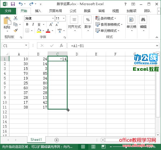Screen dimensions: 161x150
Task: Click cell B6 containing 80
Action: [38, 83]
